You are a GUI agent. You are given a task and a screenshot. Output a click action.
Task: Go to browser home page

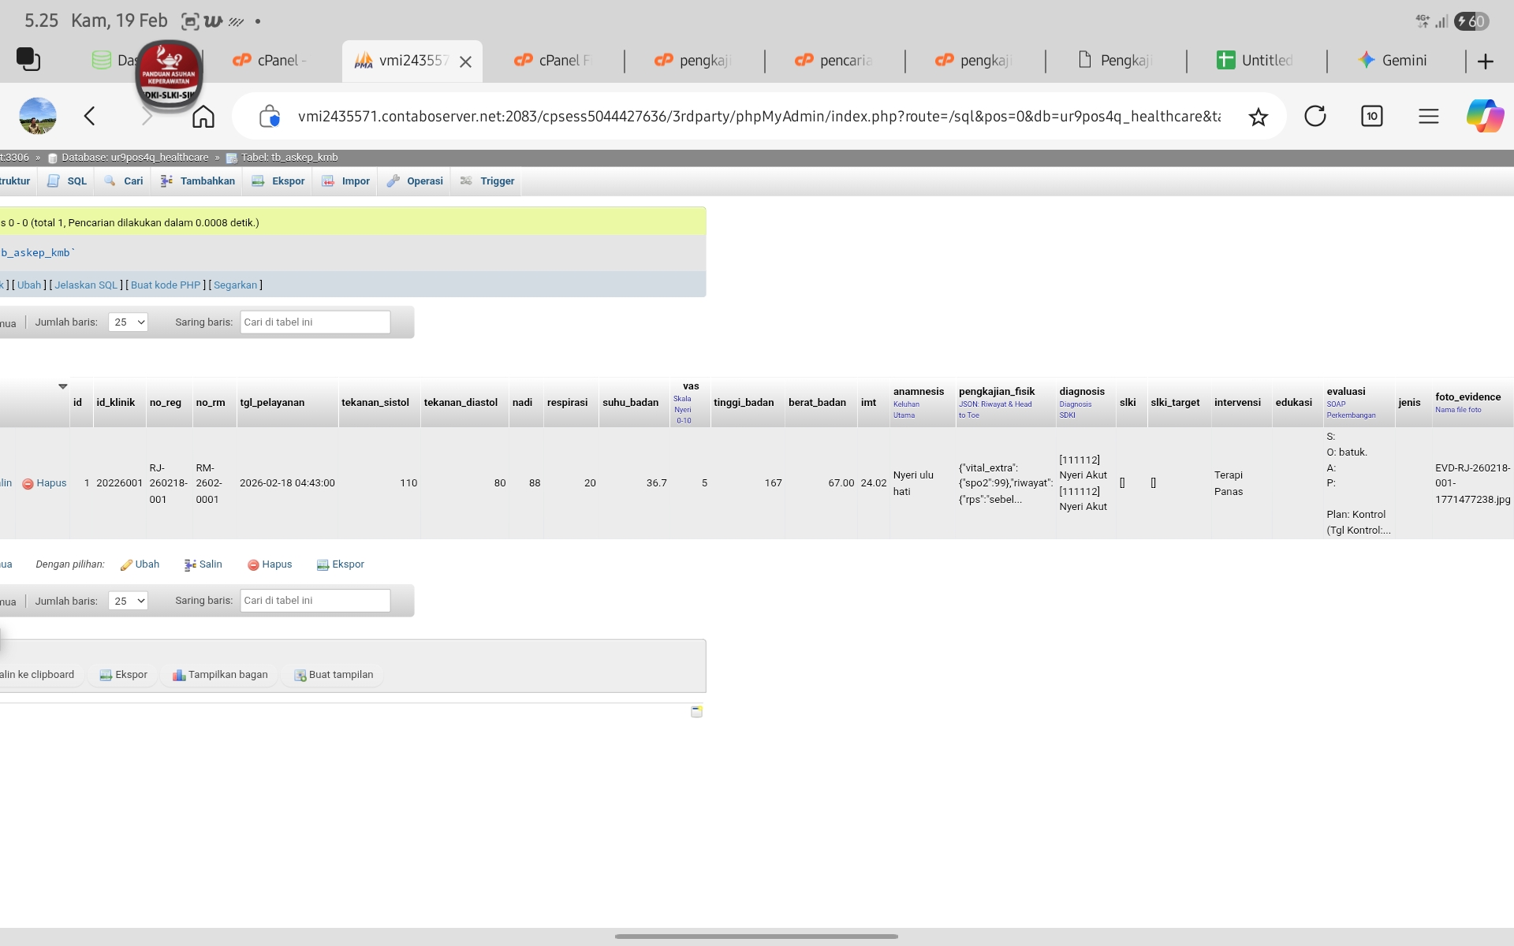click(203, 117)
